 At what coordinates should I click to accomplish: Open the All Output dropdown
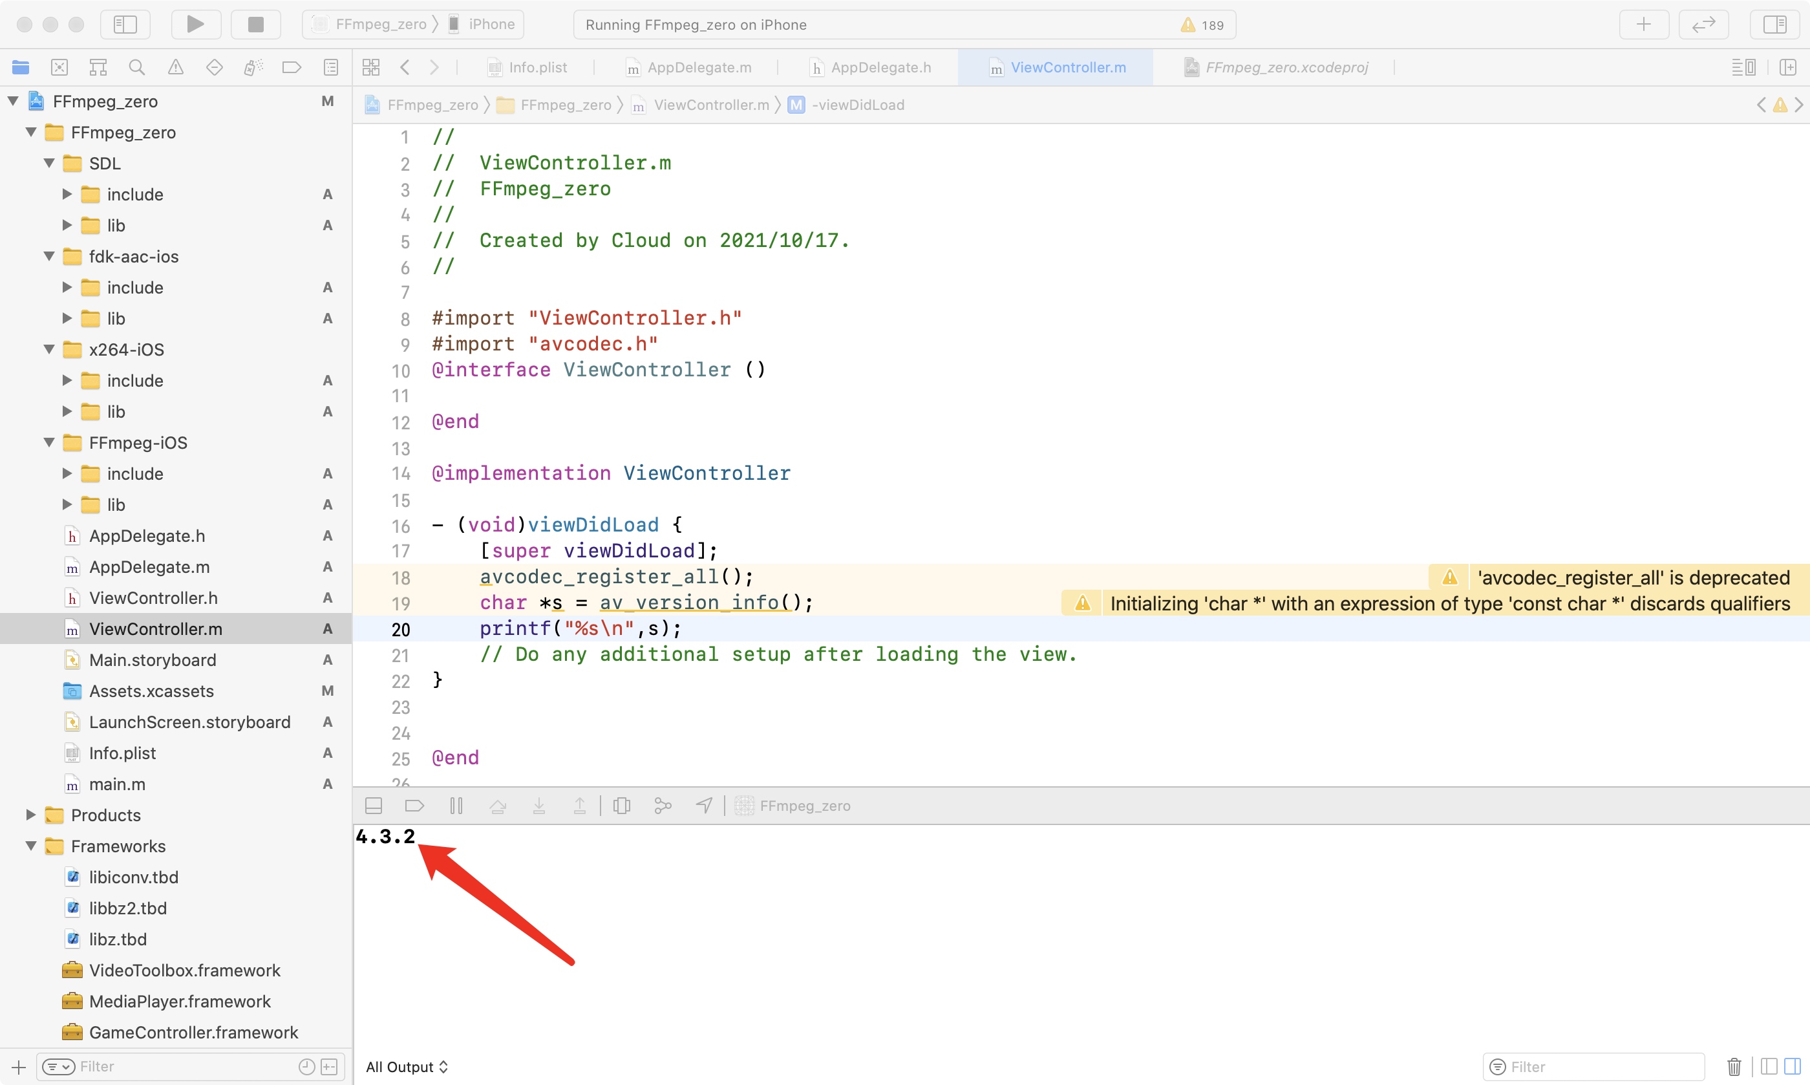(407, 1067)
